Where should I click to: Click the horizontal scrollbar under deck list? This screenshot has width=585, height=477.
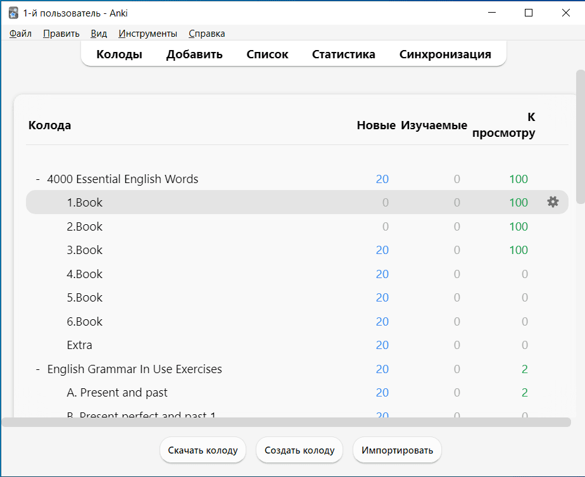click(285, 422)
